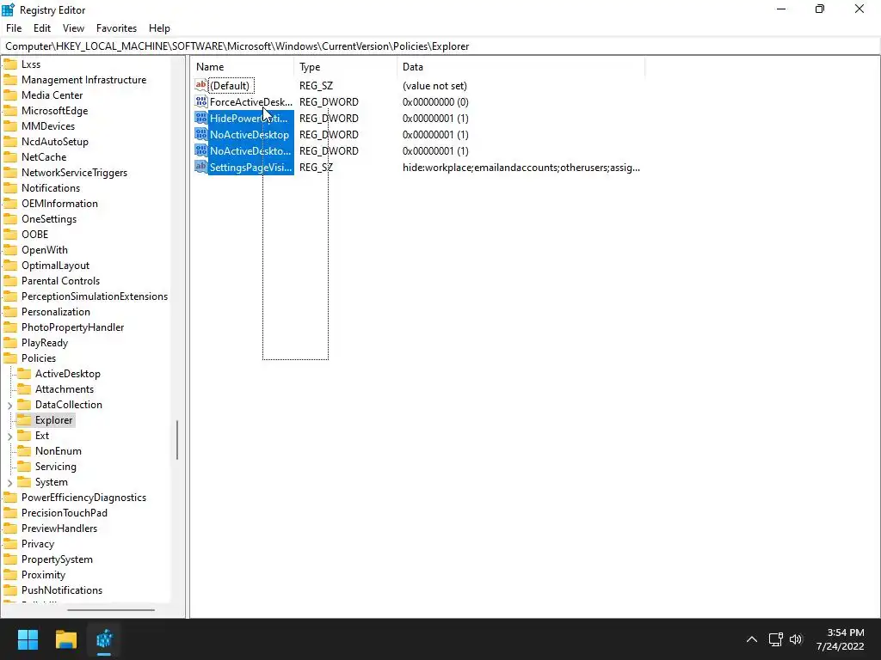Click the Policies folder icon

click(x=10, y=358)
